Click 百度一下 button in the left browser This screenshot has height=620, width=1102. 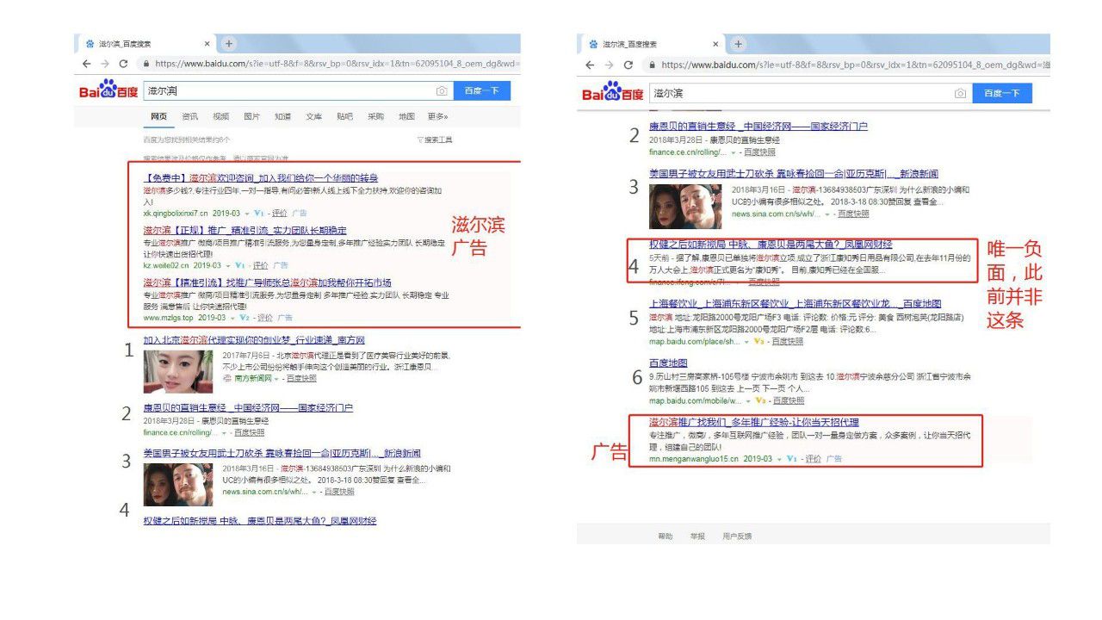coord(482,91)
